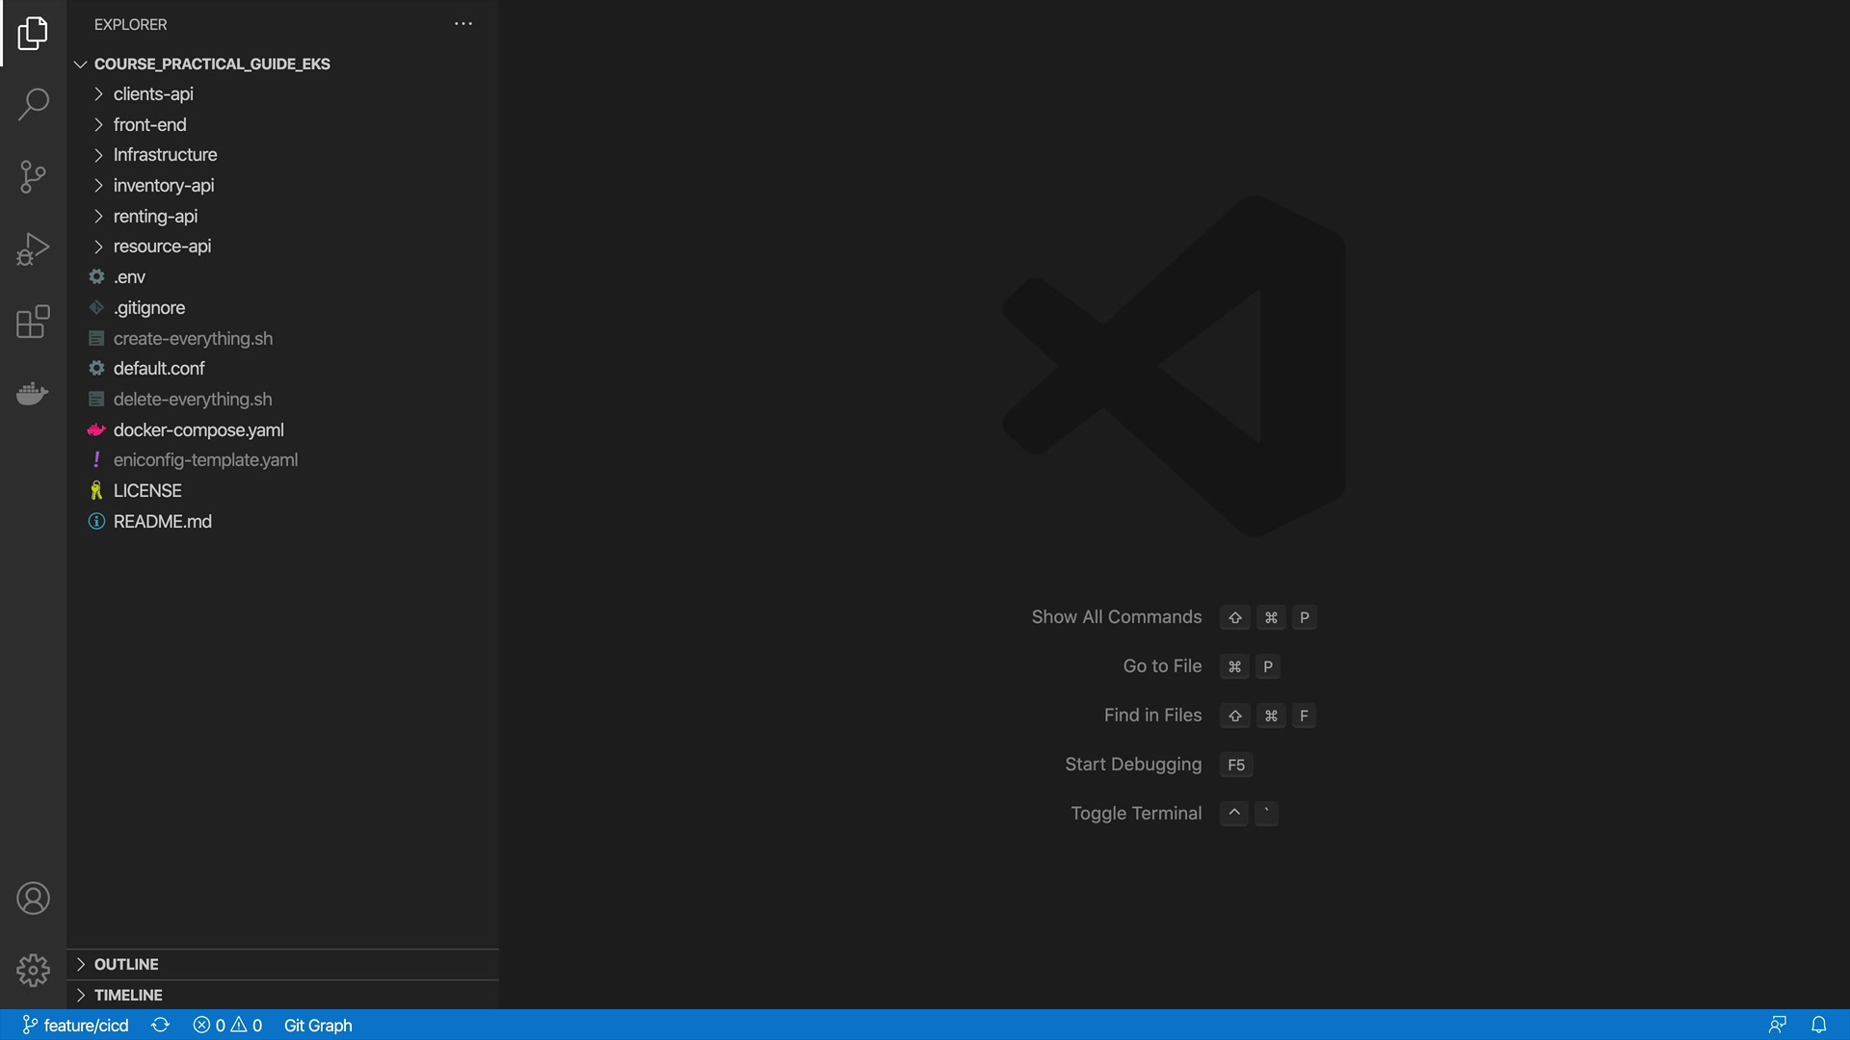Expand the OUTLINE section
The image size is (1850, 1040).
(x=126, y=964)
